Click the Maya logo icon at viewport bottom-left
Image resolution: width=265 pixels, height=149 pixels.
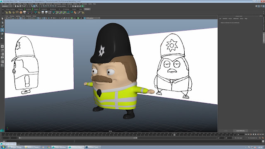pyautogui.click(x=2, y=130)
